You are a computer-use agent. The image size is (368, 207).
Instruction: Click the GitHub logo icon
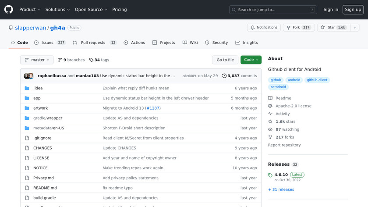(9, 10)
